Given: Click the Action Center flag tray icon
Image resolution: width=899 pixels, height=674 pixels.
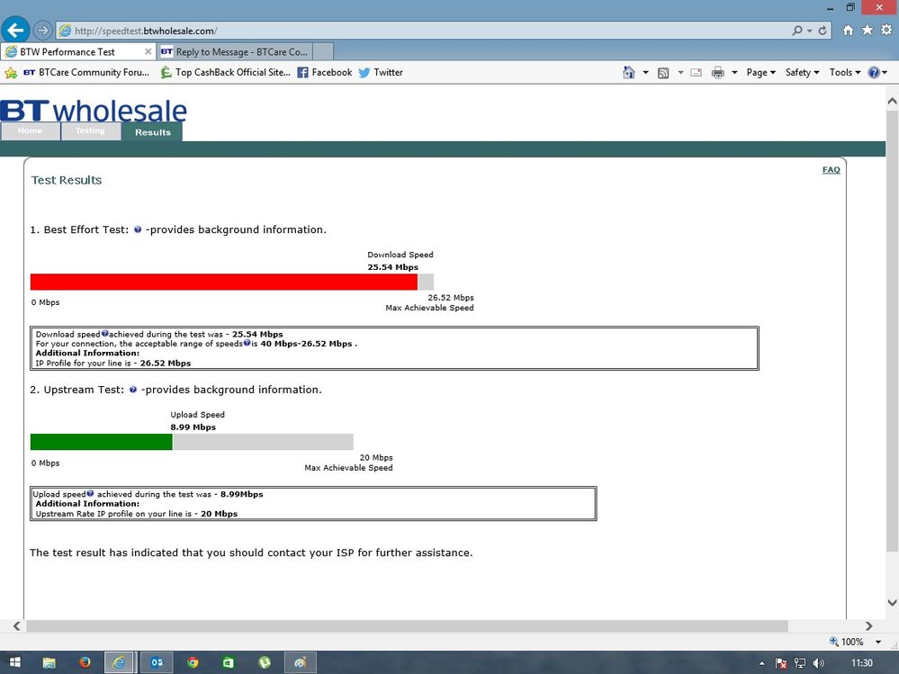Looking at the screenshot, I should 781,663.
